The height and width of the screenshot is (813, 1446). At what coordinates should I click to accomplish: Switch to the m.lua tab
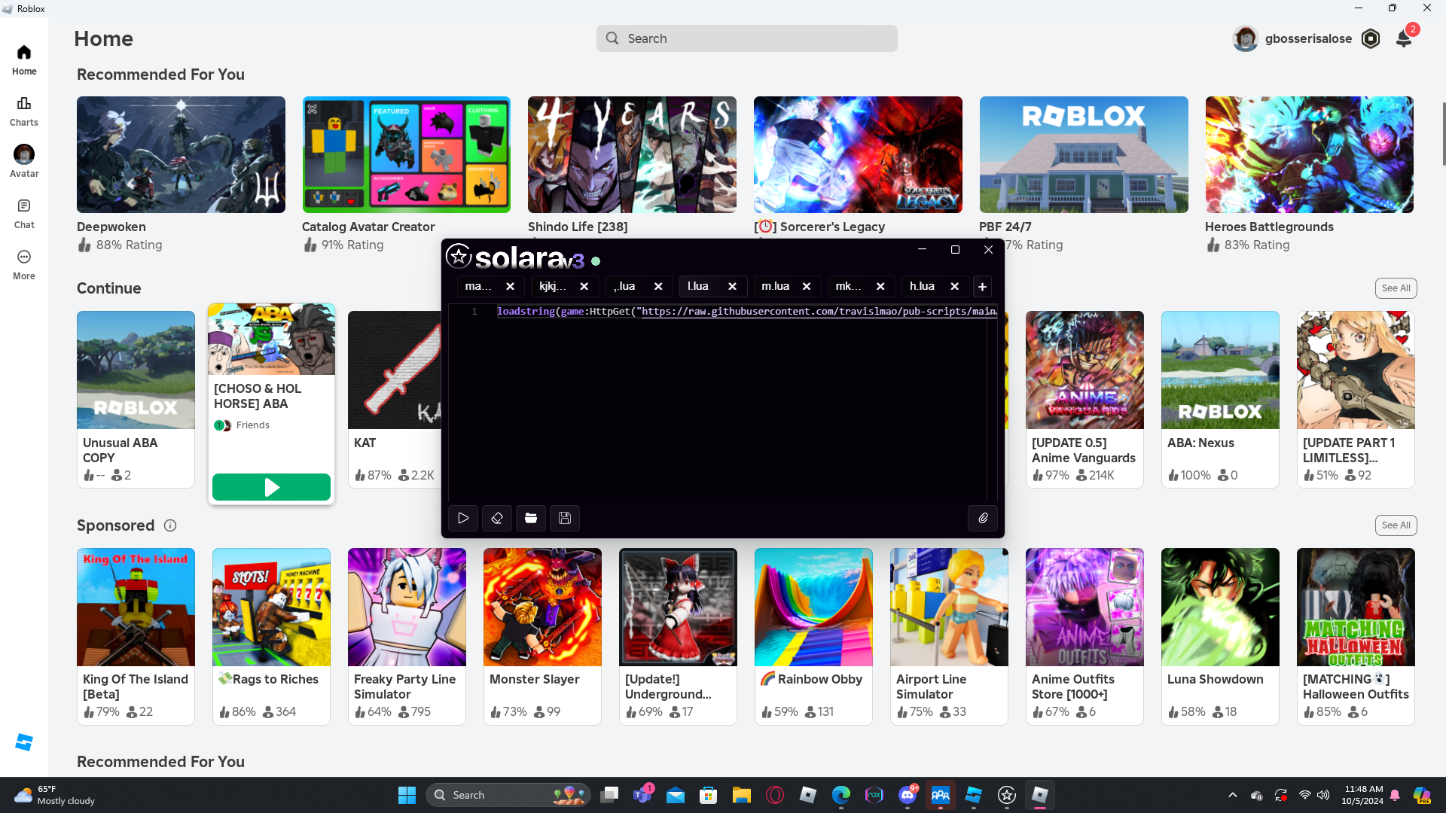[775, 286]
